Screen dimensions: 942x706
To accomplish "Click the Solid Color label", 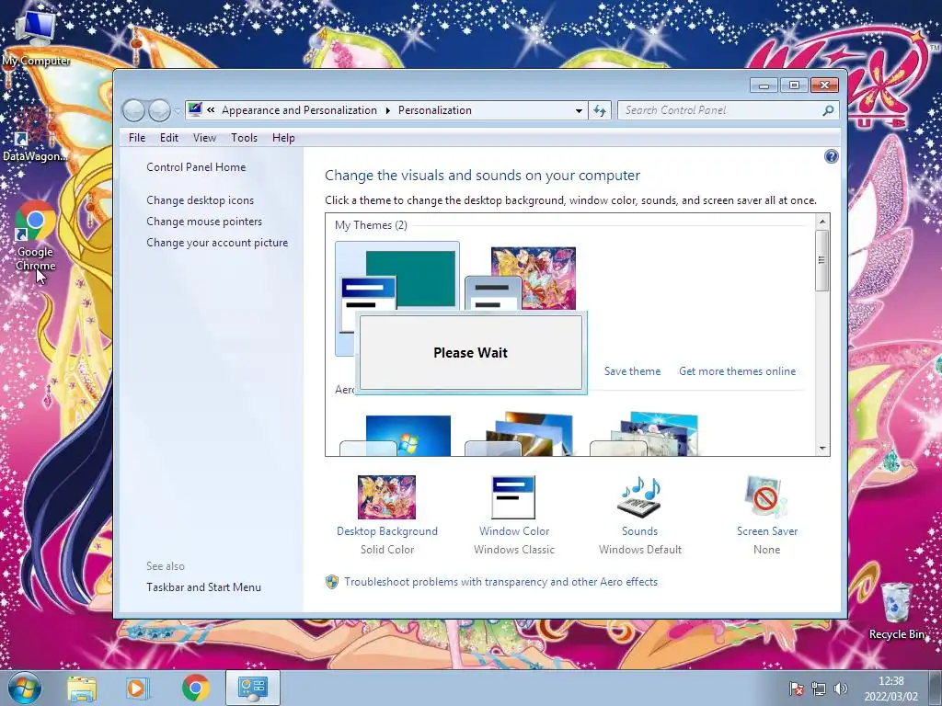I will [x=387, y=550].
